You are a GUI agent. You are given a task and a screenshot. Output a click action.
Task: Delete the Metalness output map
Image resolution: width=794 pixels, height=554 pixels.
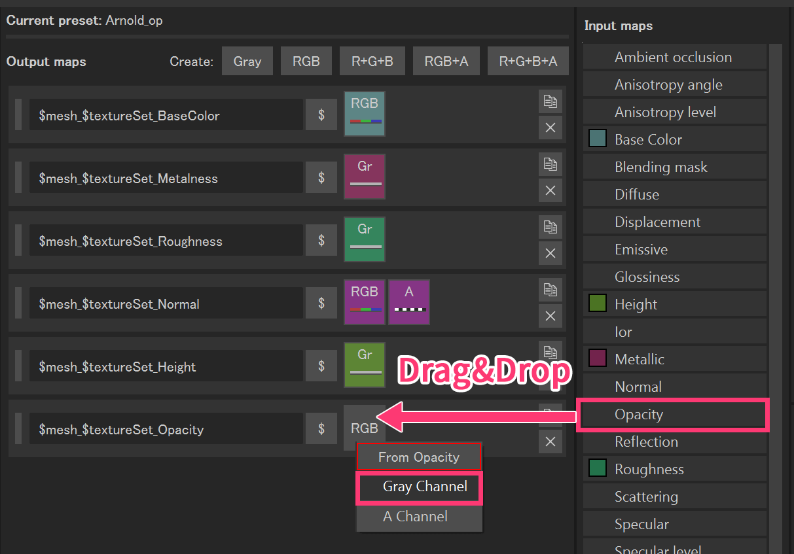point(550,190)
